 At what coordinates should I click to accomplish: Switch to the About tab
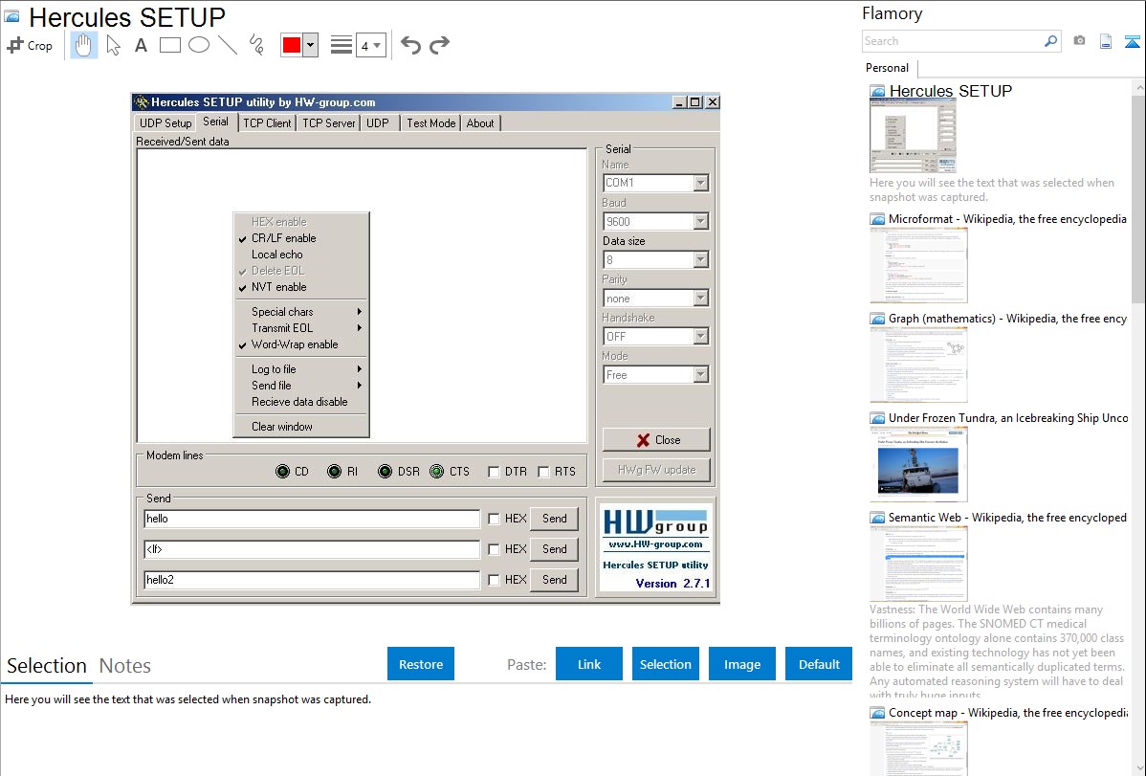[x=480, y=122]
